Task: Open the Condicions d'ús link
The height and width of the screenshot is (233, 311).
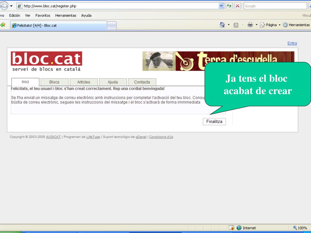Action: tap(161, 137)
